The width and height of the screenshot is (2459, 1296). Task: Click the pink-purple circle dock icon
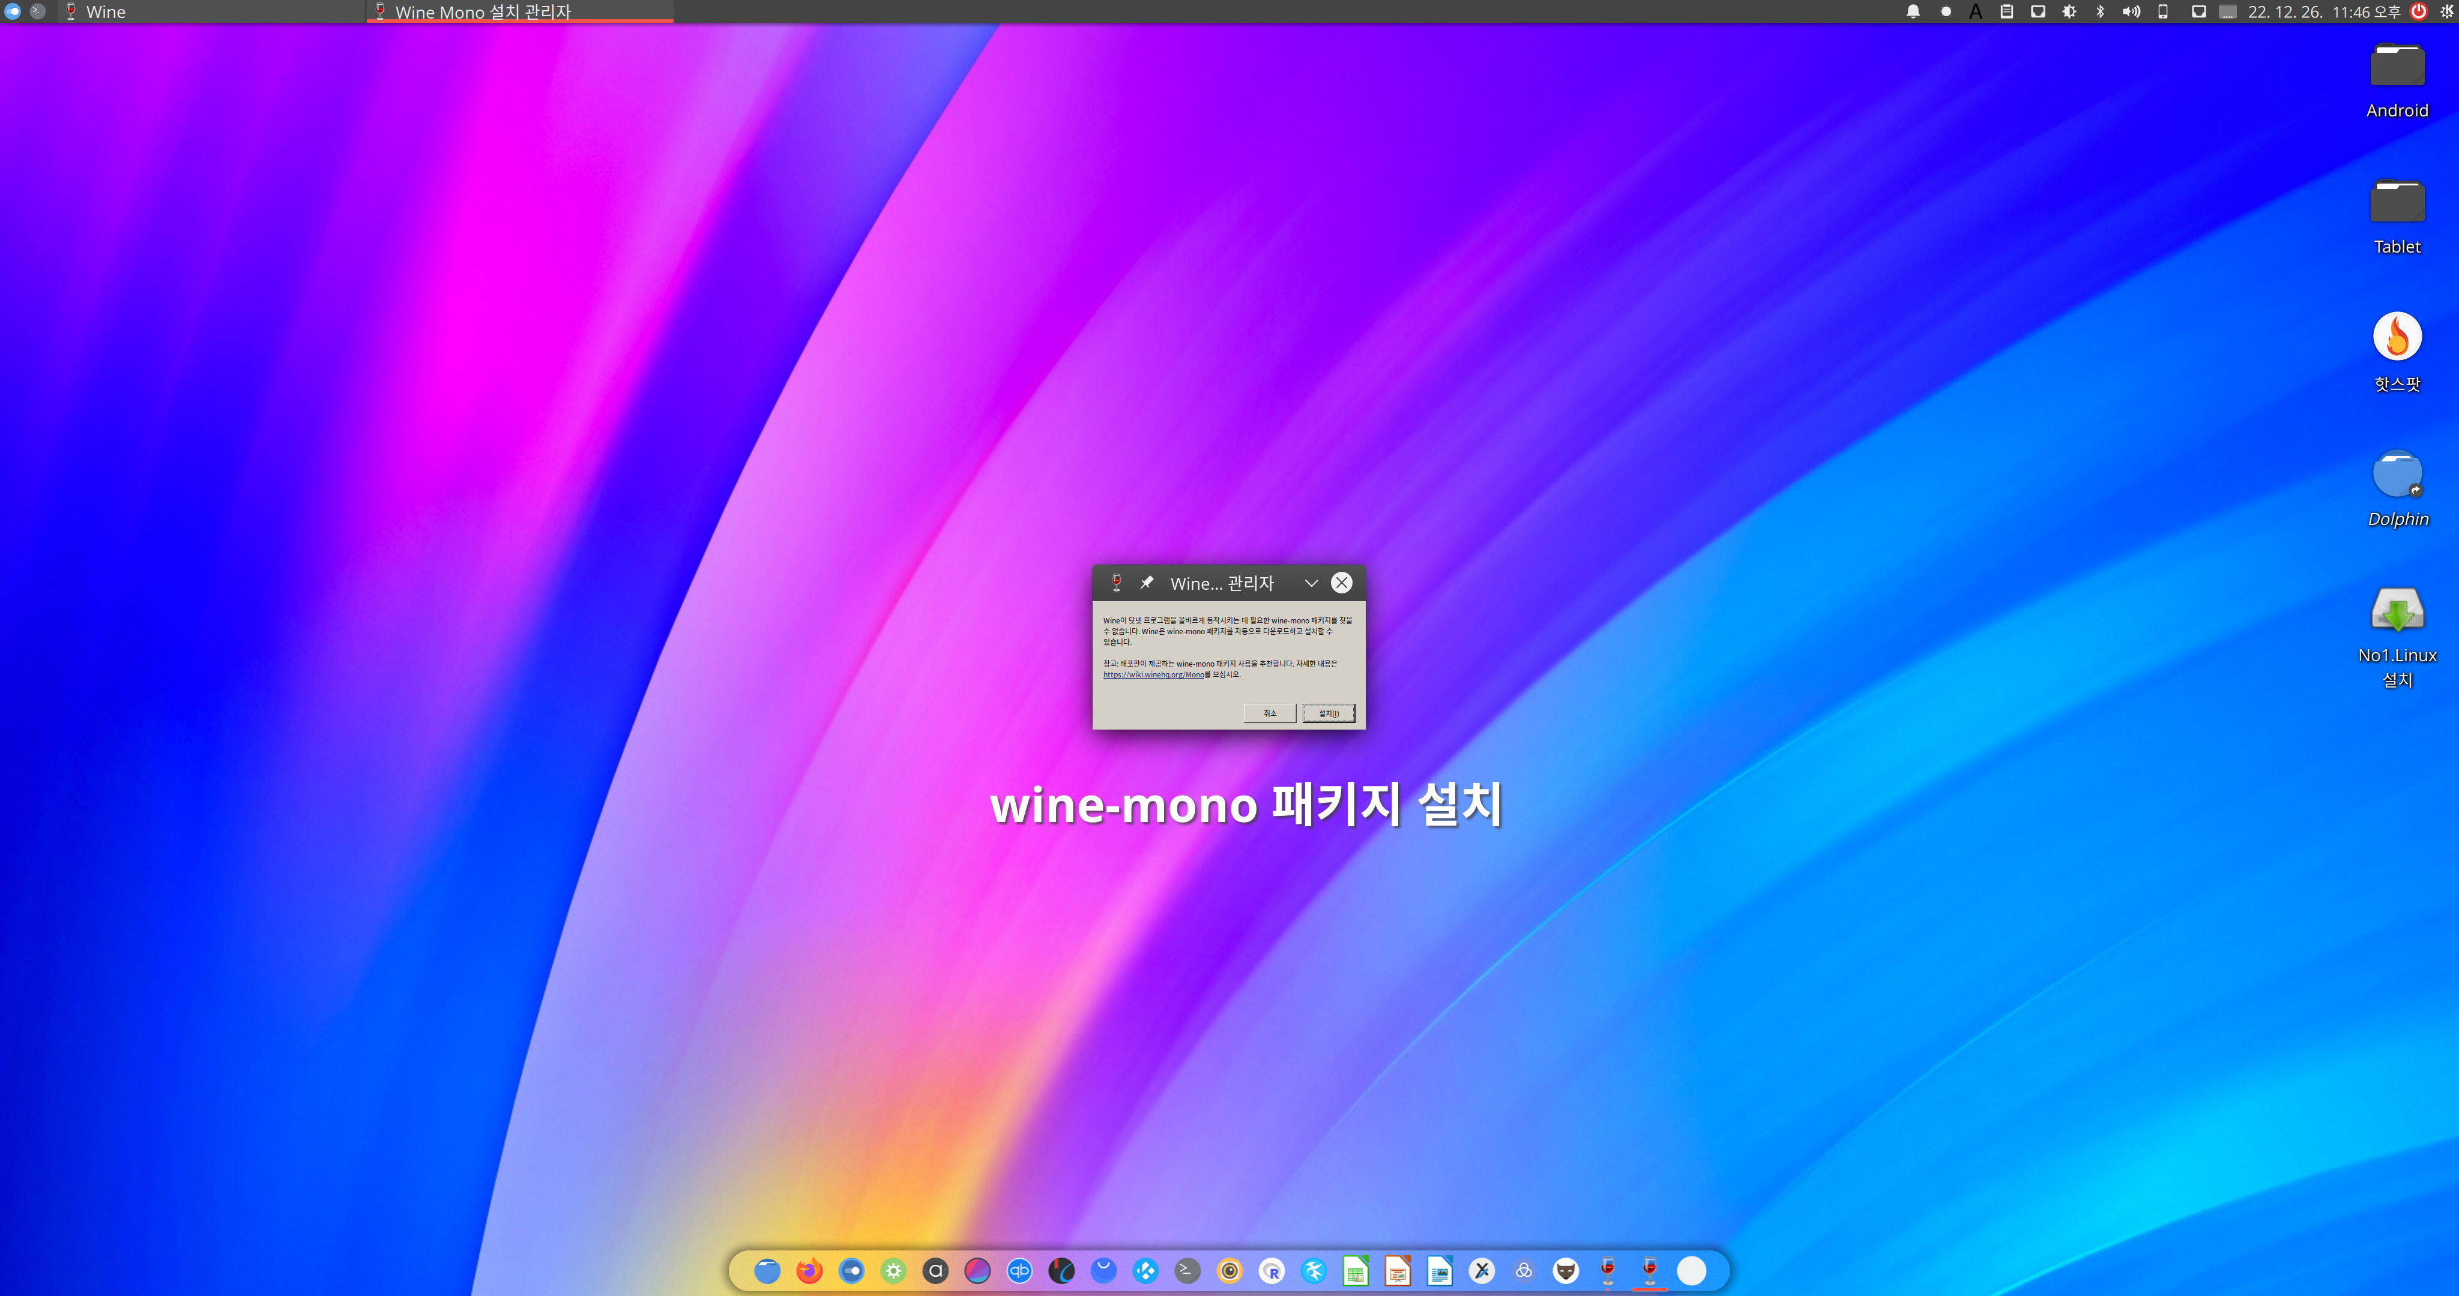(977, 1270)
